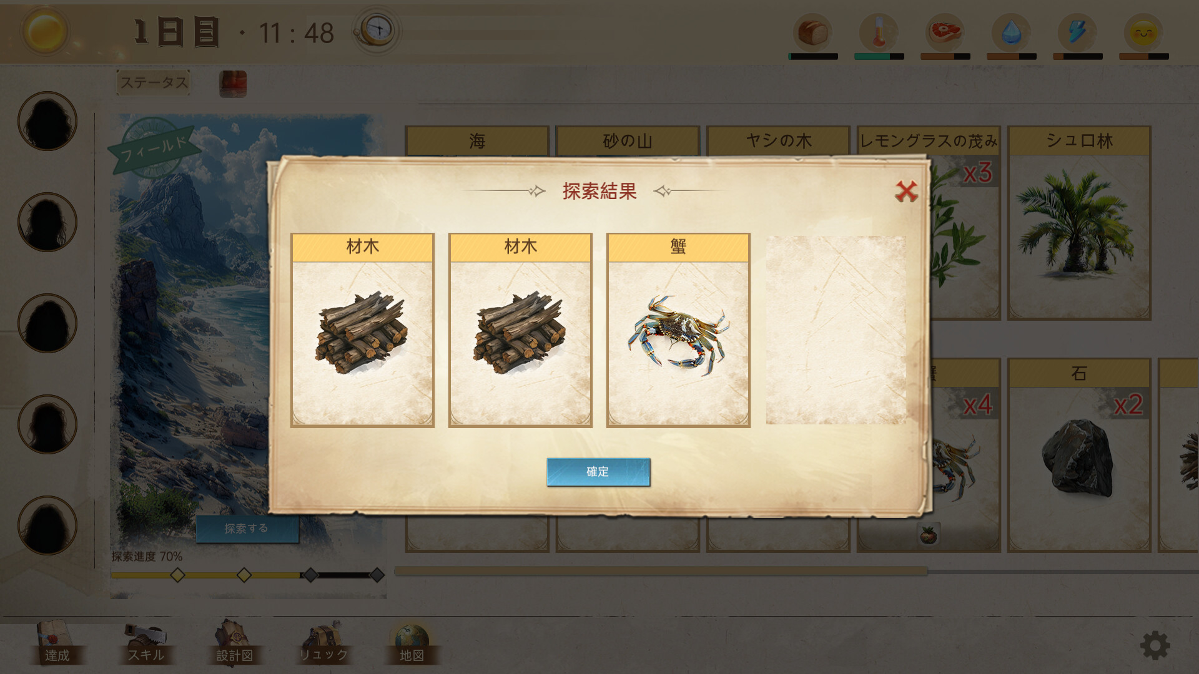Image resolution: width=1199 pixels, height=674 pixels.
Task: Select the シュロ林 palm grove card
Action: (1079, 223)
